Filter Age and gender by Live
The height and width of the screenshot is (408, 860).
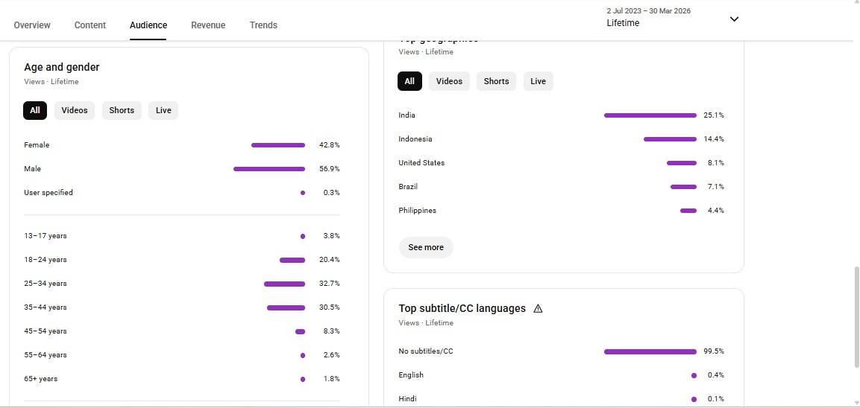(x=163, y=111)
